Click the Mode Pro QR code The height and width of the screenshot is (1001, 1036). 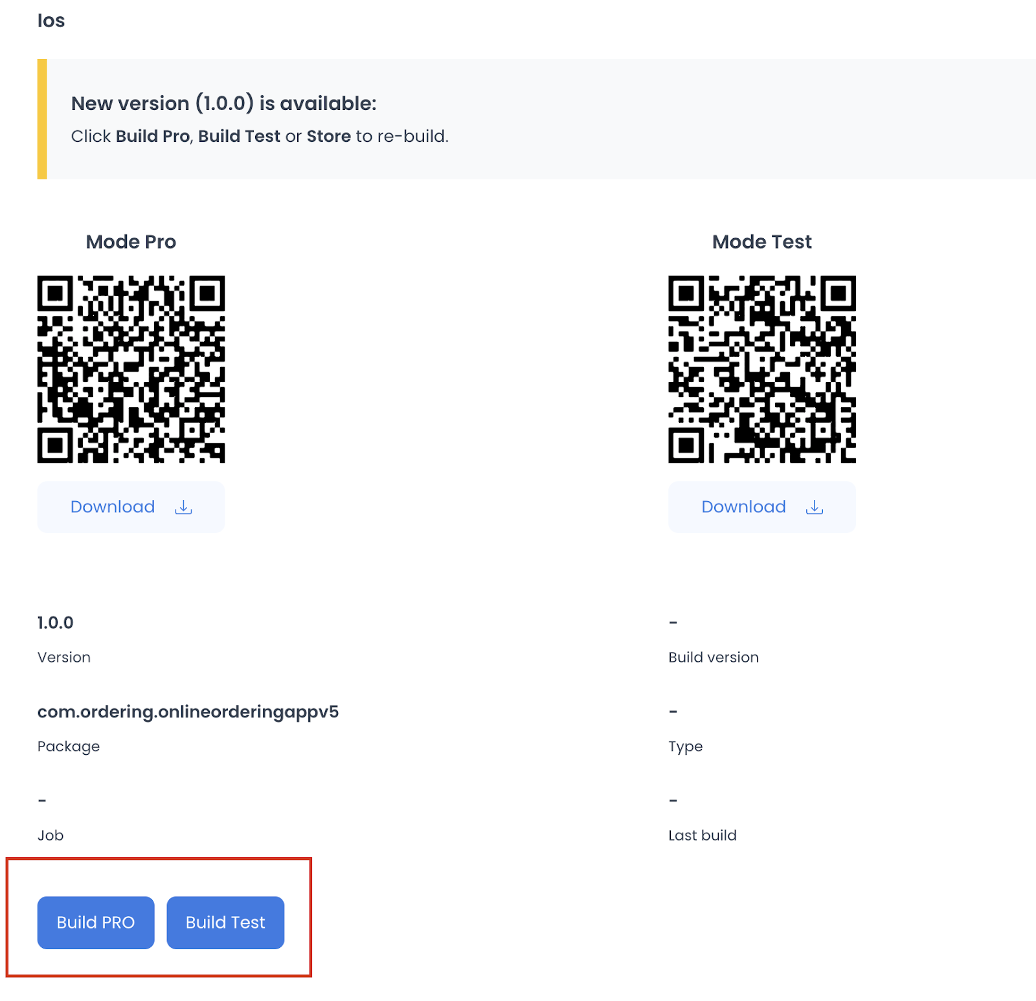click(131, 369)
